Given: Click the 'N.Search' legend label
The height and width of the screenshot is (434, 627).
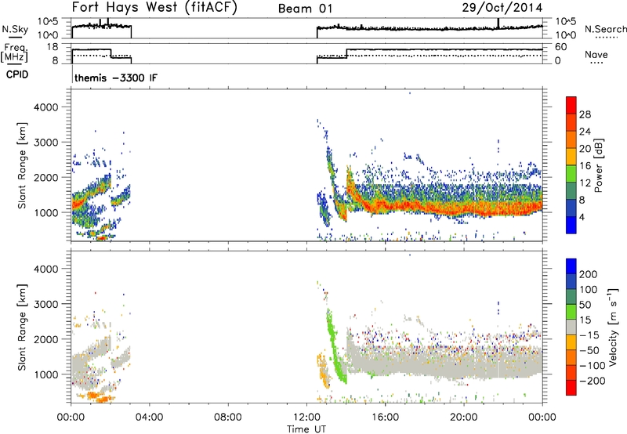Looking at the screenshot, I should click(x=606, y=29).
